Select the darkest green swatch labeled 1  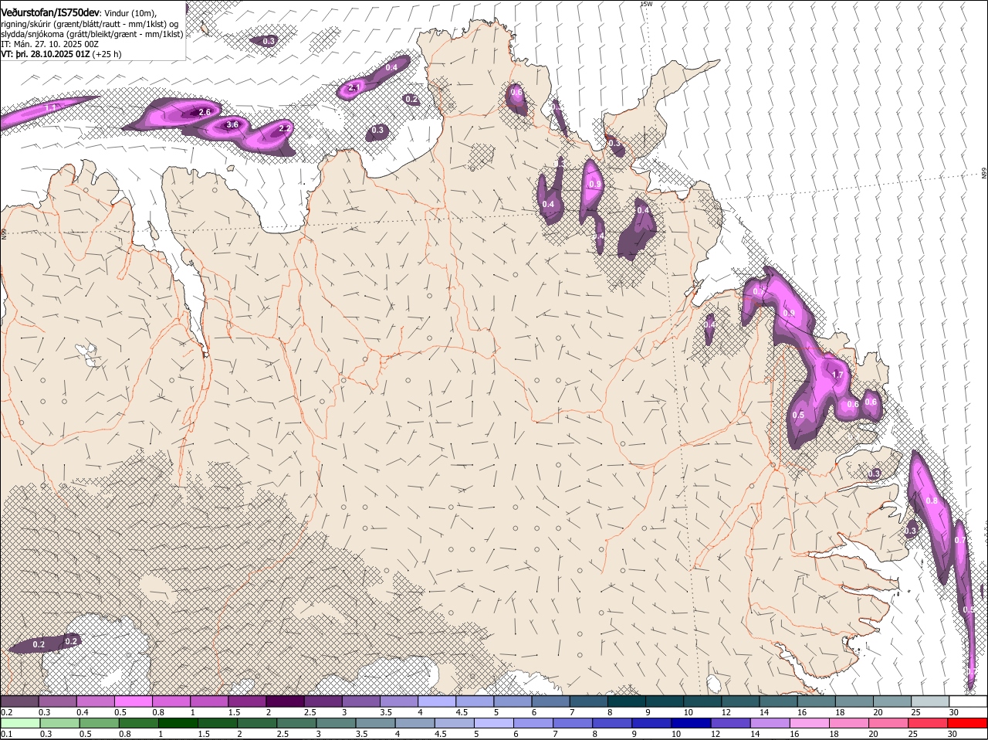coord(177,723)
